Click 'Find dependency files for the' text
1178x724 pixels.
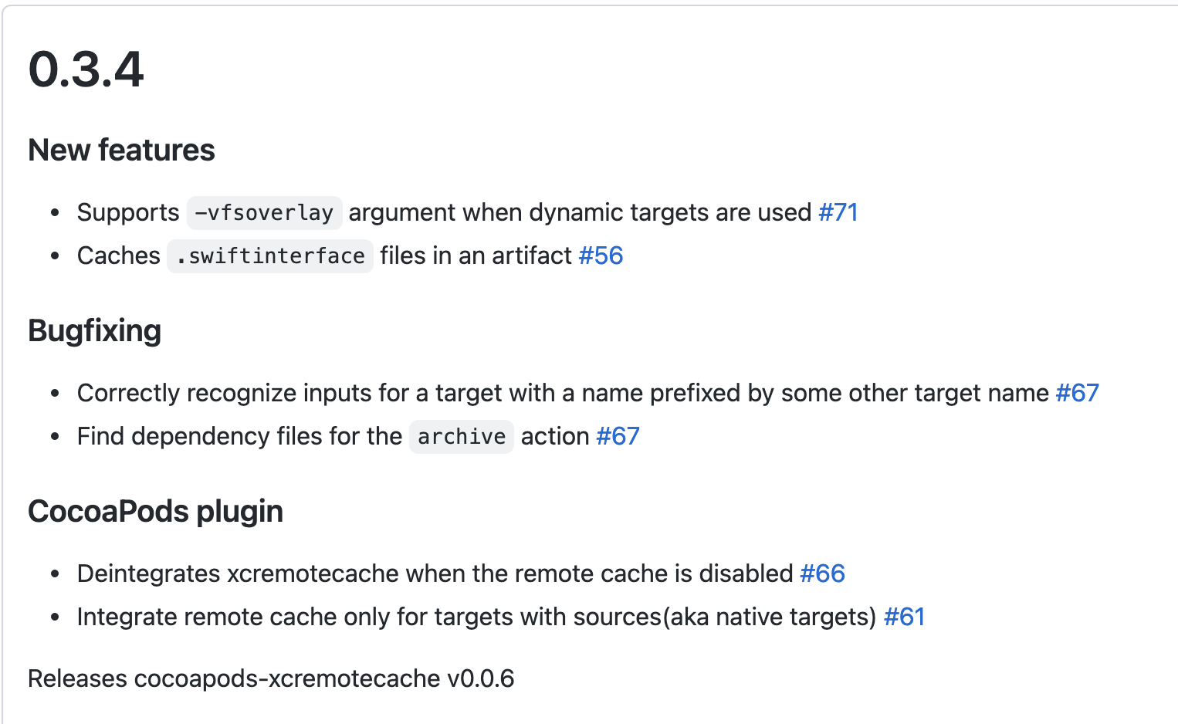coord(239,436)
